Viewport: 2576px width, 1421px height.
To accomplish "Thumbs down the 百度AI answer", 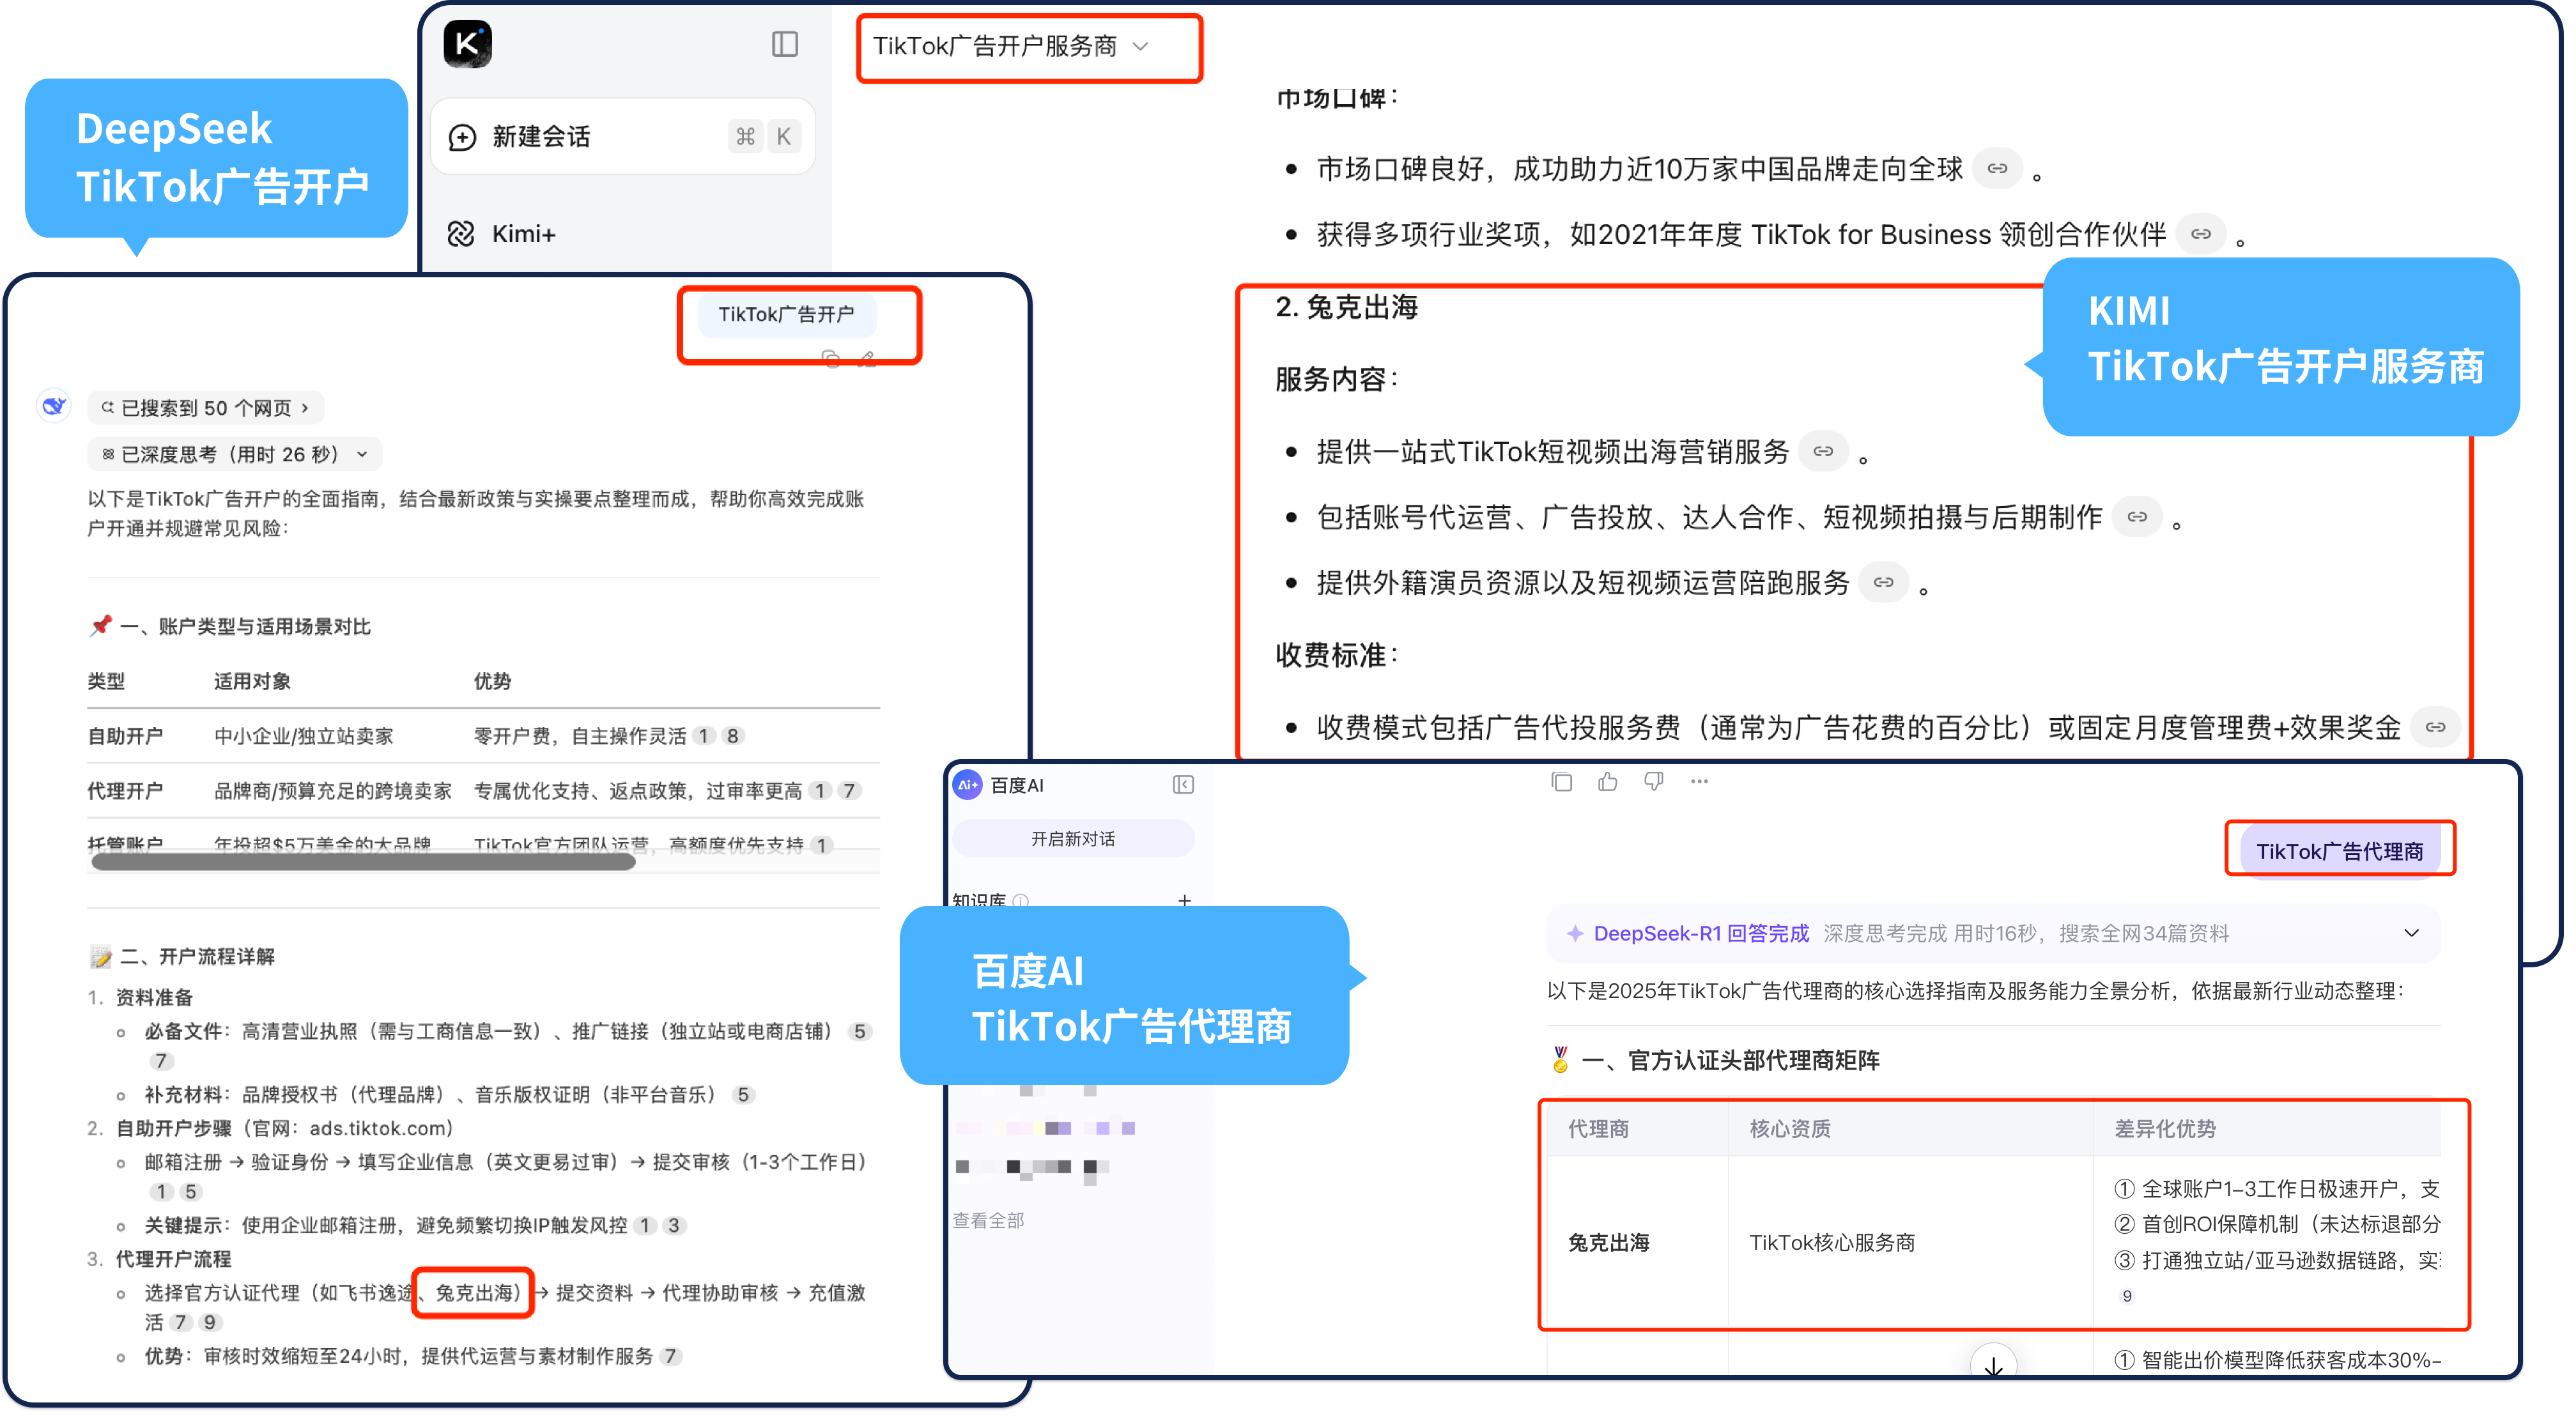I will (1654, 782).
